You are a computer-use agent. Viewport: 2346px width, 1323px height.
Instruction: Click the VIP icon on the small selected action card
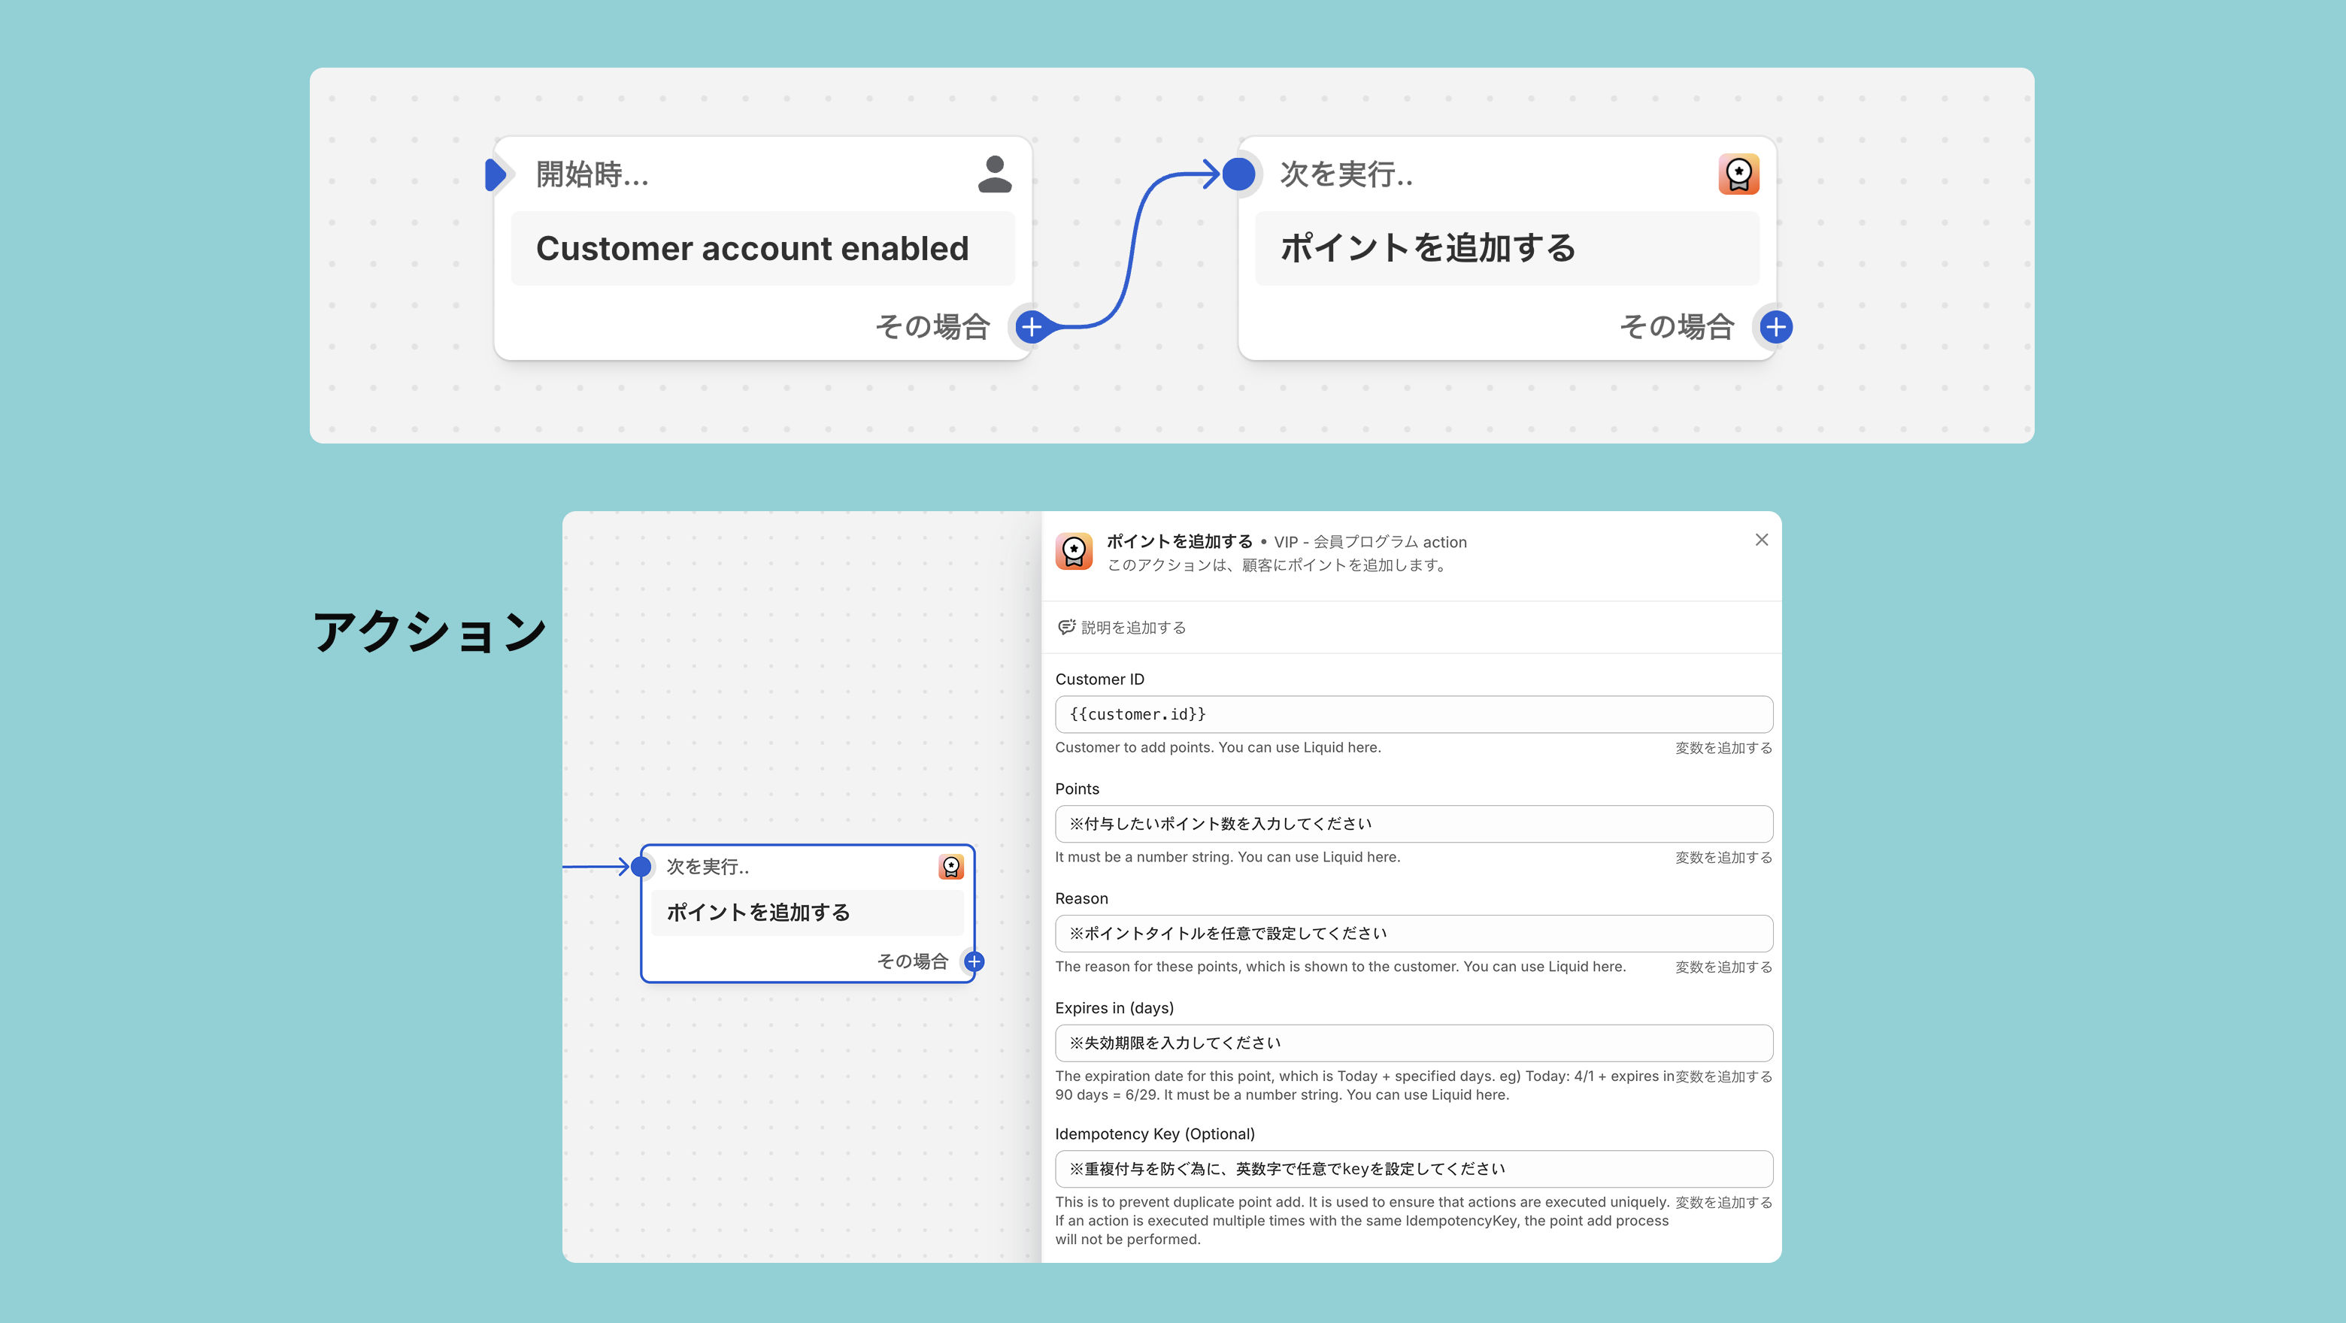tap(950, 866)
